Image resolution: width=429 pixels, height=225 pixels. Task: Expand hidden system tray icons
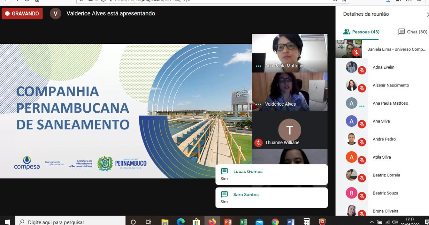[x=372, y=222]
